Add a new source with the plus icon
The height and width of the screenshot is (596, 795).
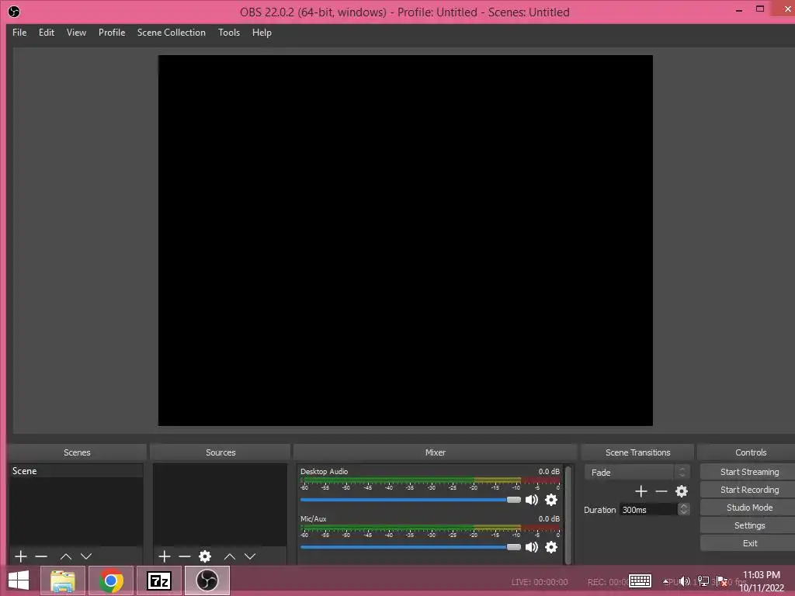165,556
